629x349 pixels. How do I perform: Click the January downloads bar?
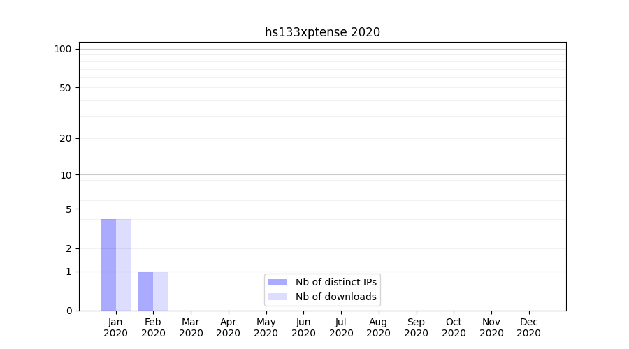pyautogui.click(x=123, y=265)
